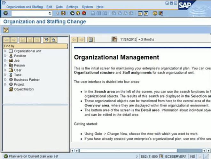Click the green Enter checkmark icon
The height and width of the screenshot is (159, 211).
(5, 13)
